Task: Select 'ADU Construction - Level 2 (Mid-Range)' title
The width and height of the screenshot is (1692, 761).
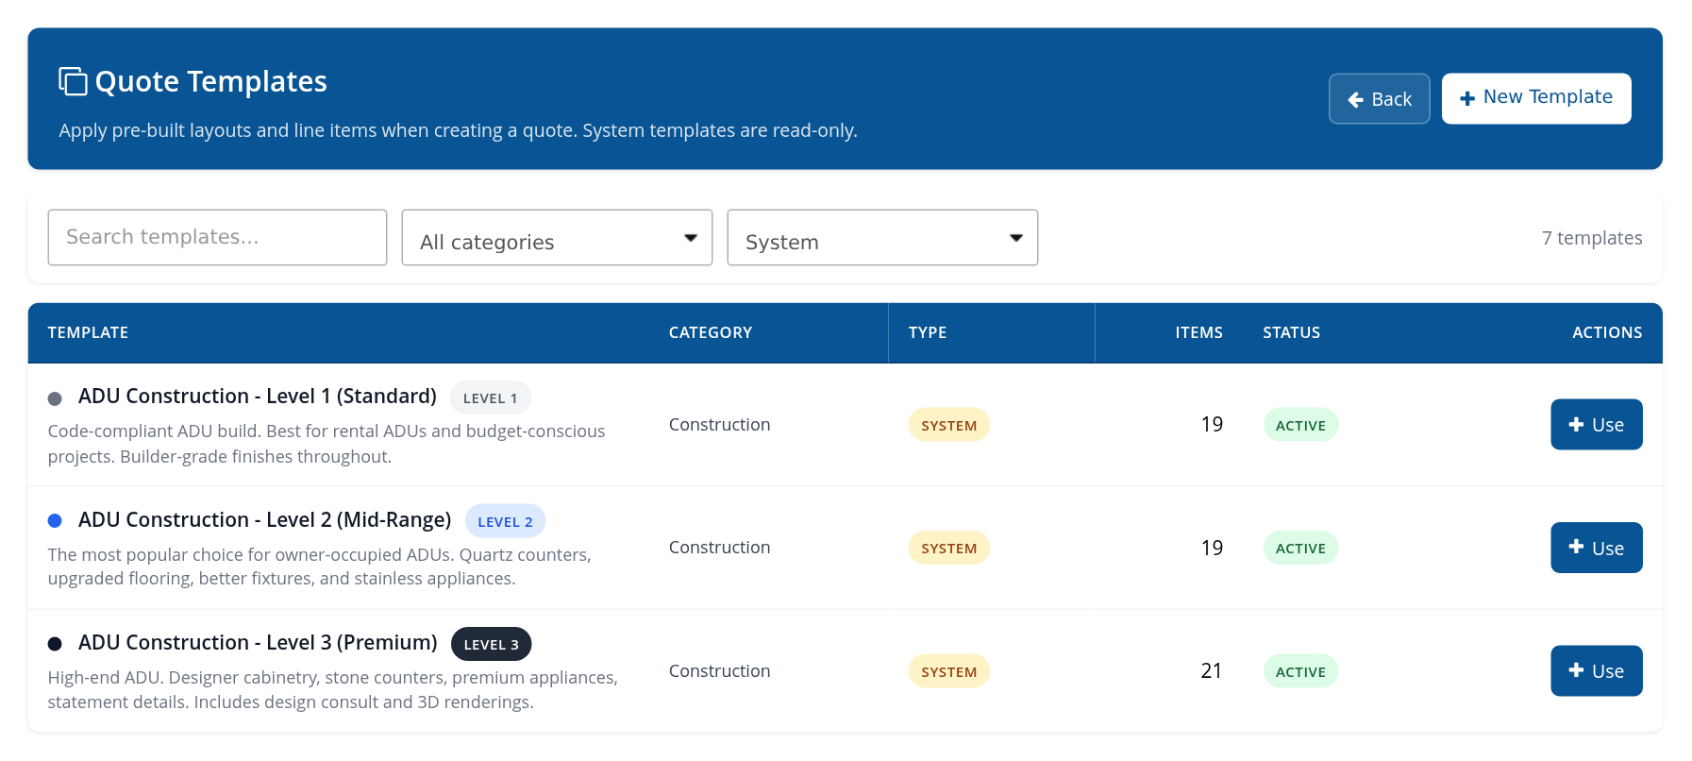Action: (264, 520)
